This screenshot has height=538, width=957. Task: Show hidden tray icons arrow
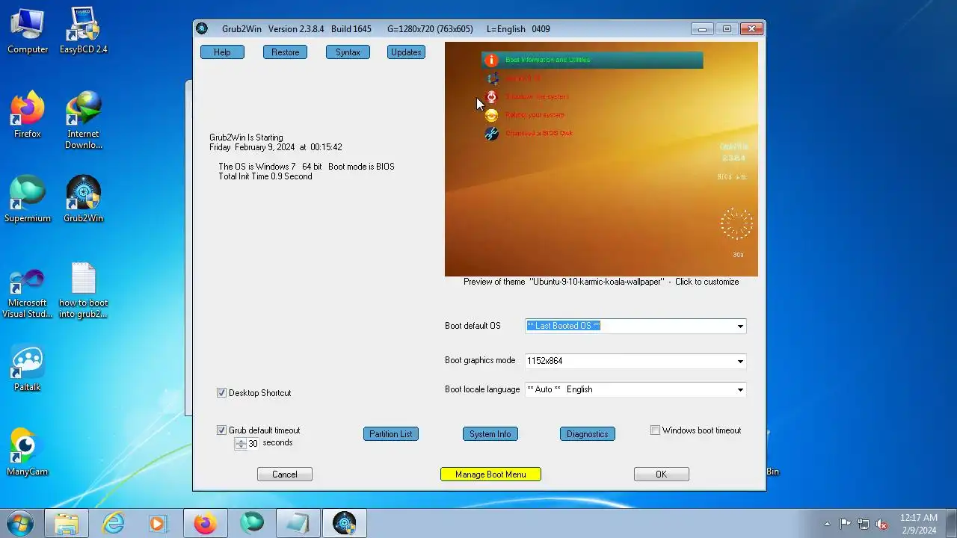coord(827,524)
